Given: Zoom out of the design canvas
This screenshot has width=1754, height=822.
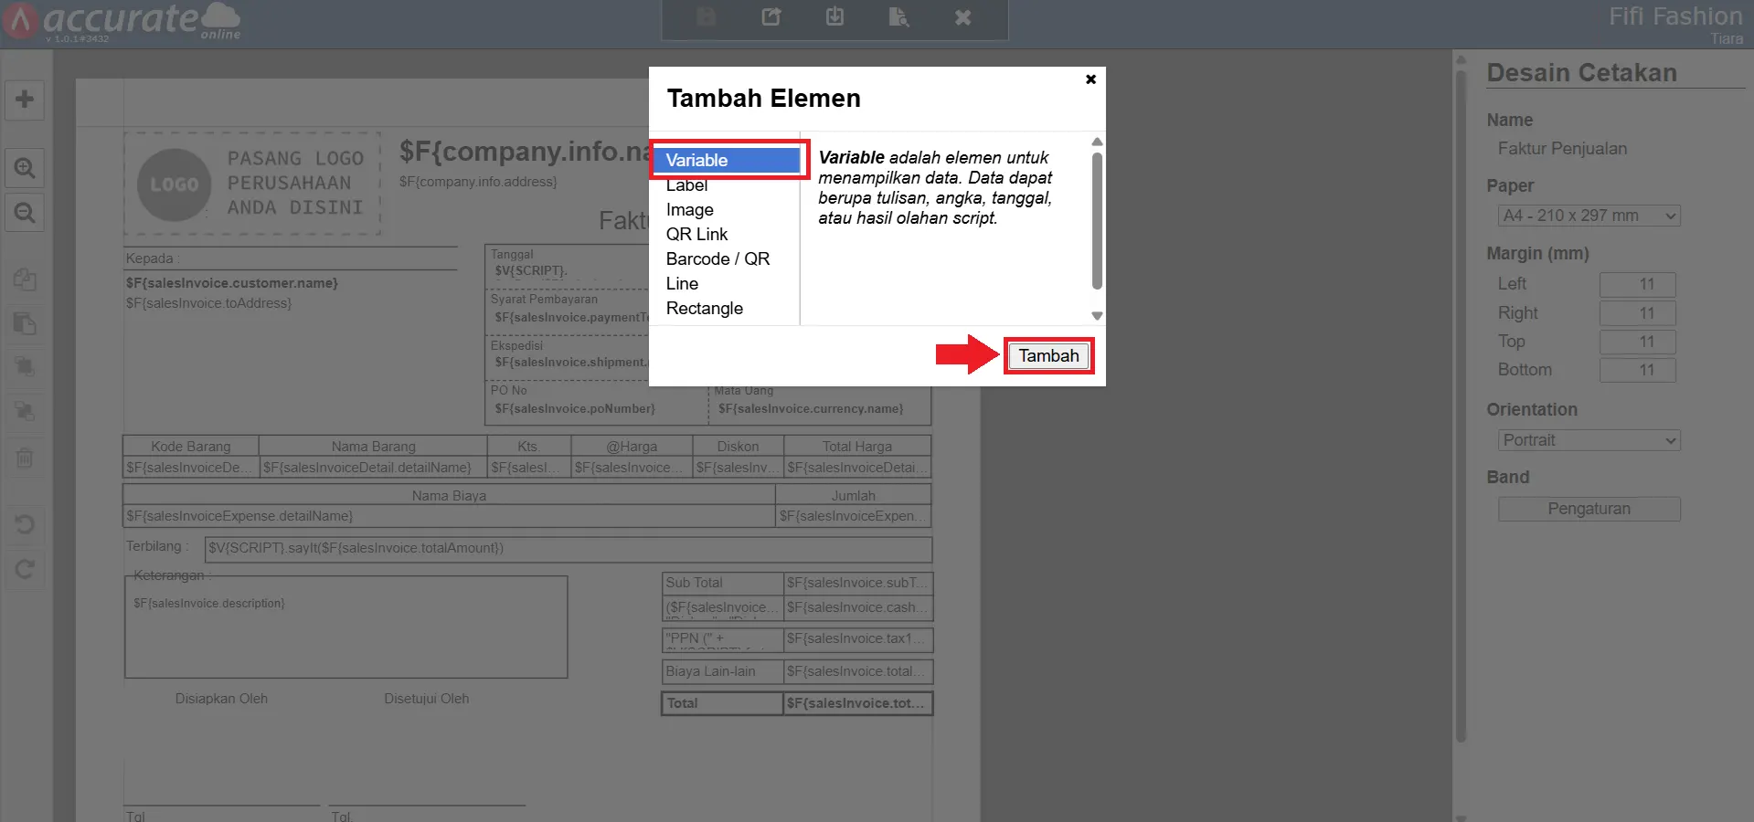Looking at the screenshot, I should (25, 213).
